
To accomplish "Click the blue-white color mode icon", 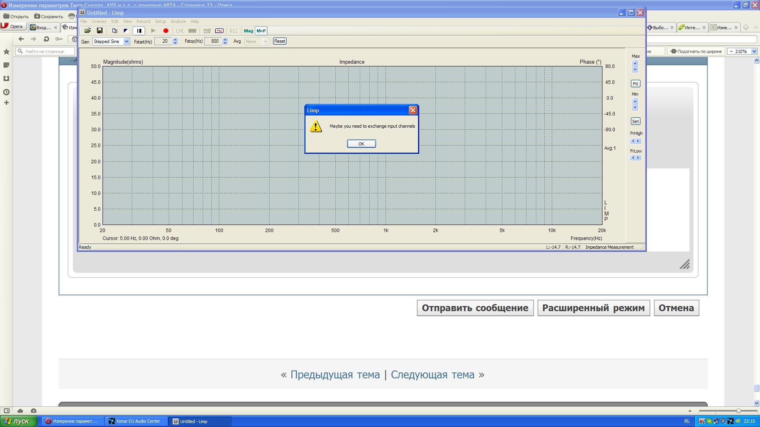I will [126, 31].
